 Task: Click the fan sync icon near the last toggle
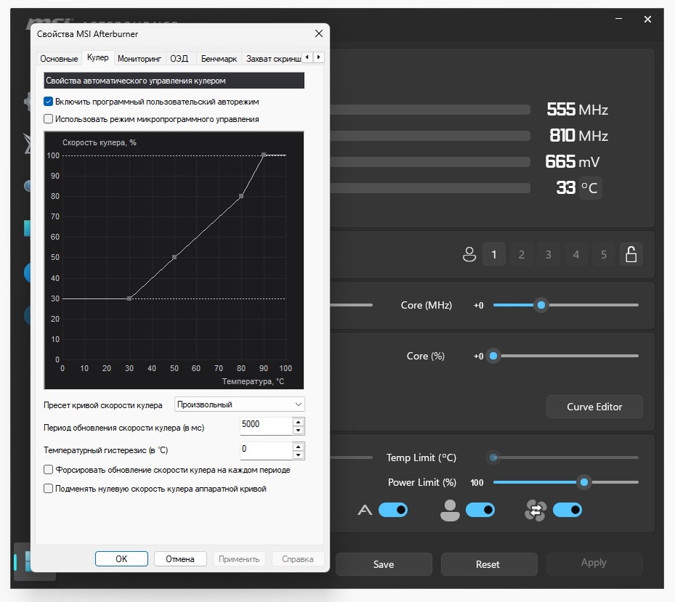536,511
